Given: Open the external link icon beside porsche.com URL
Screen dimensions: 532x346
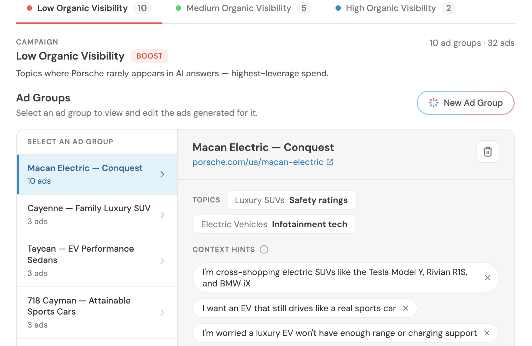Looking at the screenshot, I should point(330,162).
